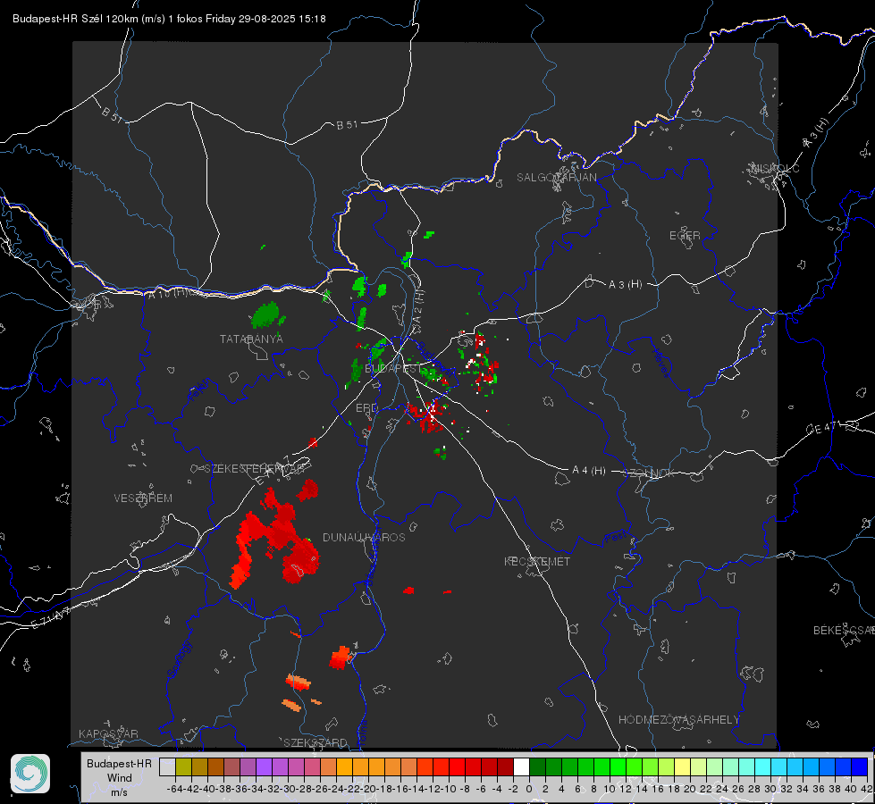Screen dimensions: 875x804
Task: Click the VESZPRÉM city label
Action: tap(143, 498)
